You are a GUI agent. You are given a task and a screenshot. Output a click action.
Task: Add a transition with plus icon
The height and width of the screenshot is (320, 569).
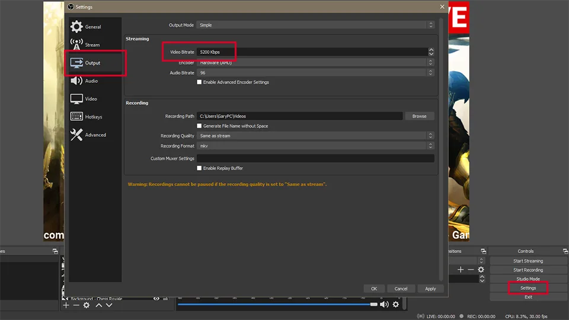click(461, 270)
